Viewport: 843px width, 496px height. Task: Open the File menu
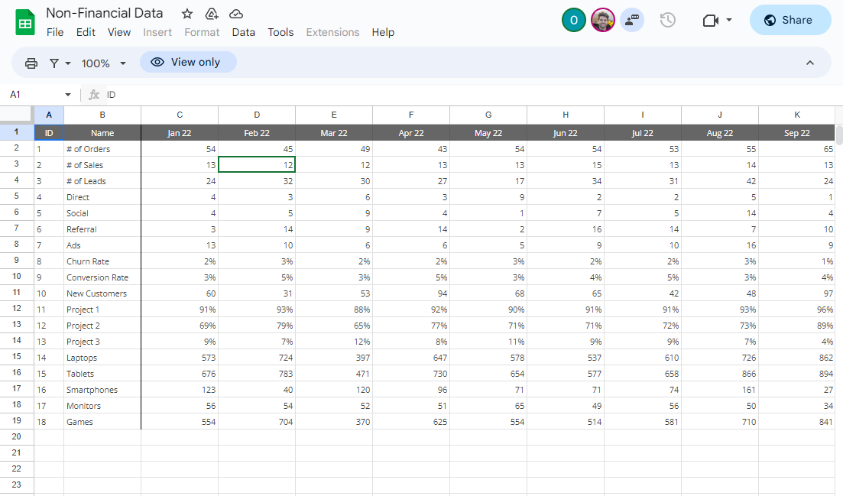pos(55,32)
